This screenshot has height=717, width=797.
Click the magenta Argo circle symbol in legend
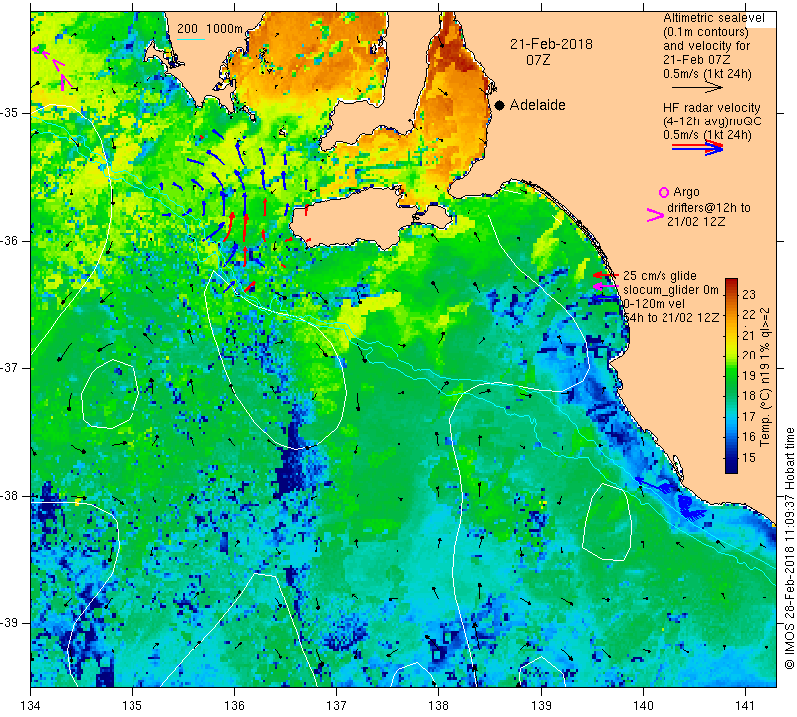(664, 192)
